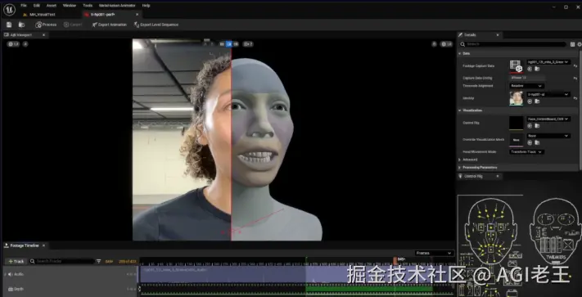
Task: Open the Identity asset dropdown
Action: (548, 95)
